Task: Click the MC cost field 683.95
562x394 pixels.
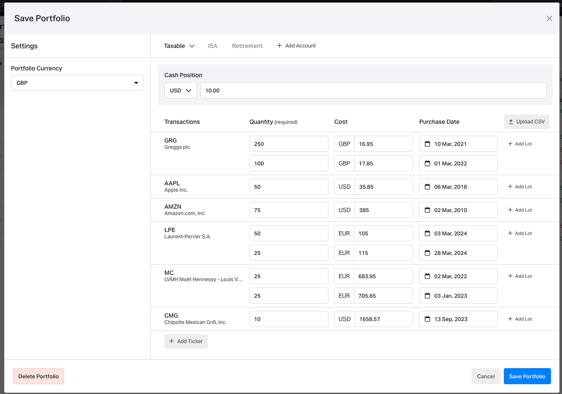Action: (383, 276)
